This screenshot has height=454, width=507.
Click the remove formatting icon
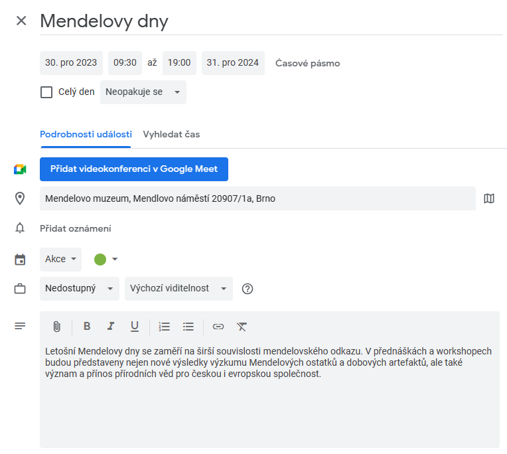(242, 327)
